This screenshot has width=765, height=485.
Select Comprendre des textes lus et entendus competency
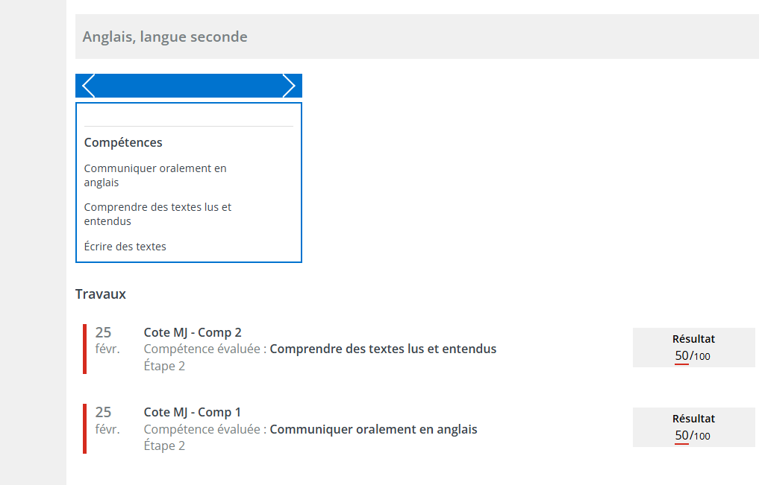click(157, 214)
